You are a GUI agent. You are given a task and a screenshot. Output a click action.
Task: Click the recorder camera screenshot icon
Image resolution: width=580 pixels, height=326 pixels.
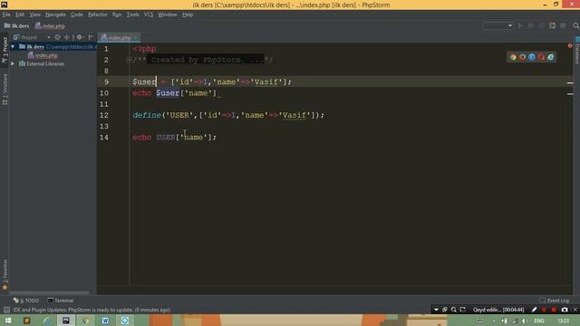[565, 310]
